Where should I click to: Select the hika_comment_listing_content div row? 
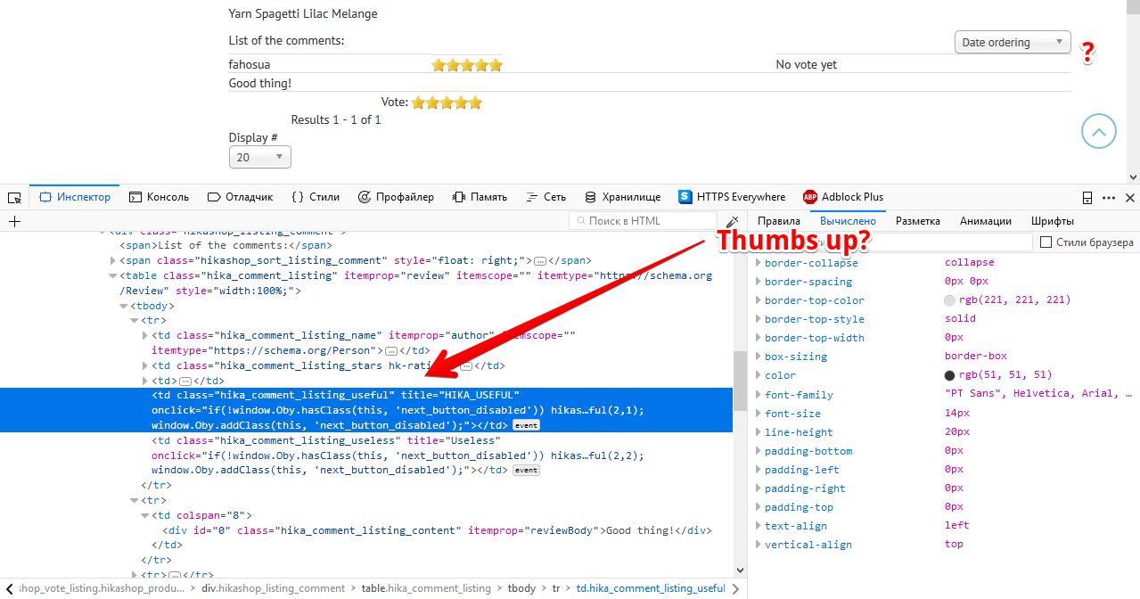(366, 530)
